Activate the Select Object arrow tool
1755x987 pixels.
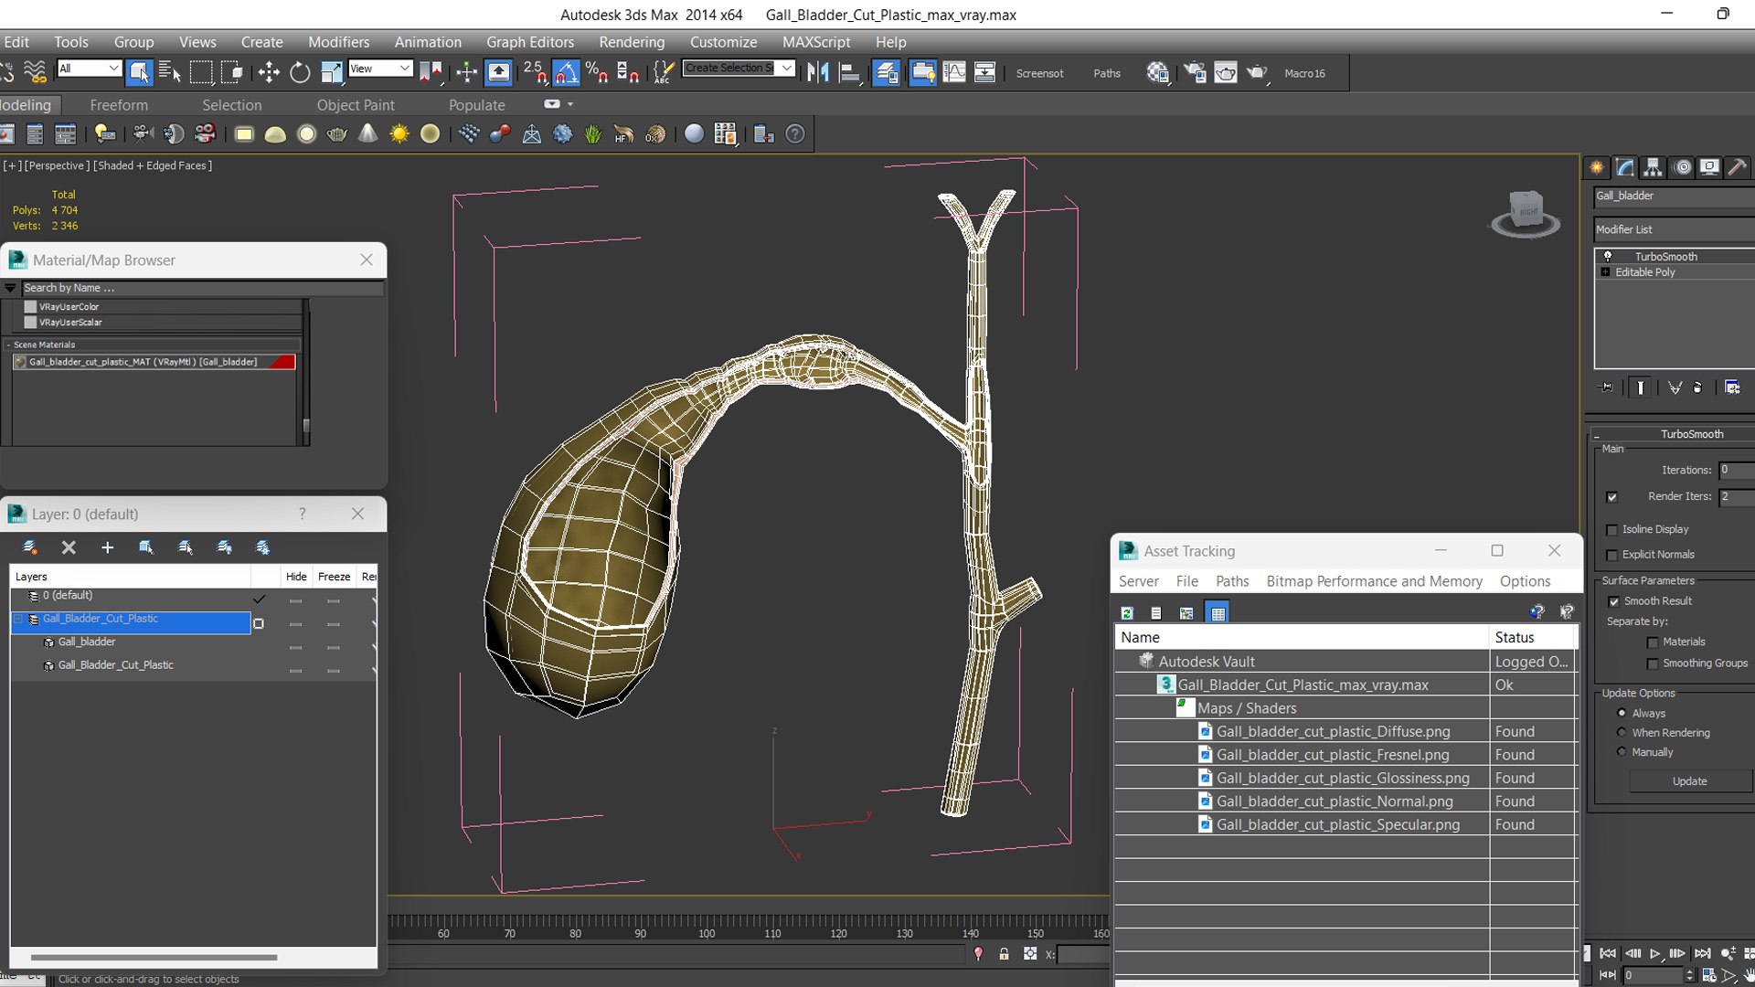(x=139, y=73)
